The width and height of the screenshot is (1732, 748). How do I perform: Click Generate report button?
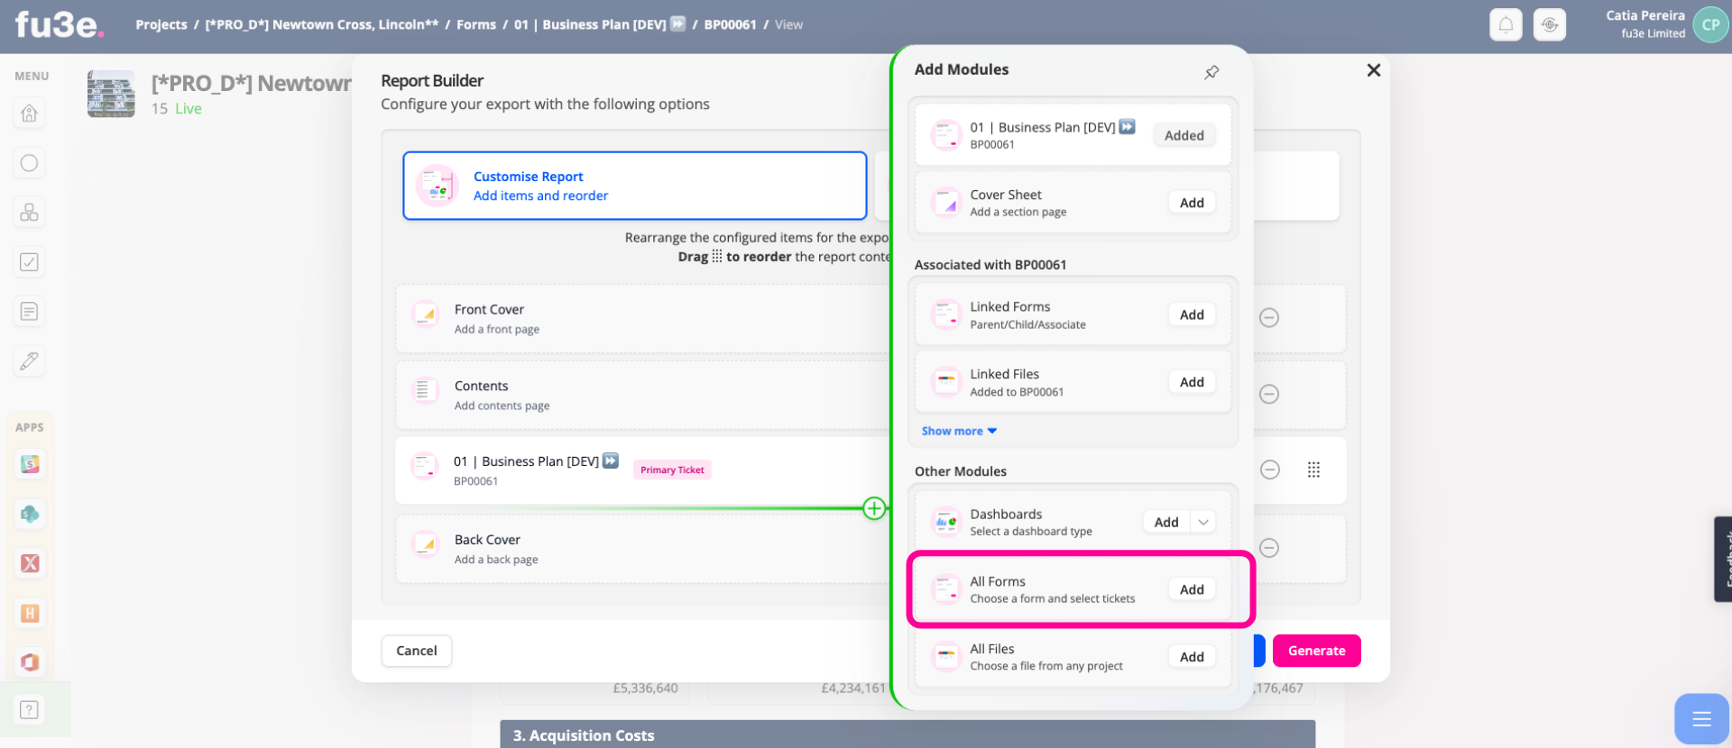pos(1316,651)
